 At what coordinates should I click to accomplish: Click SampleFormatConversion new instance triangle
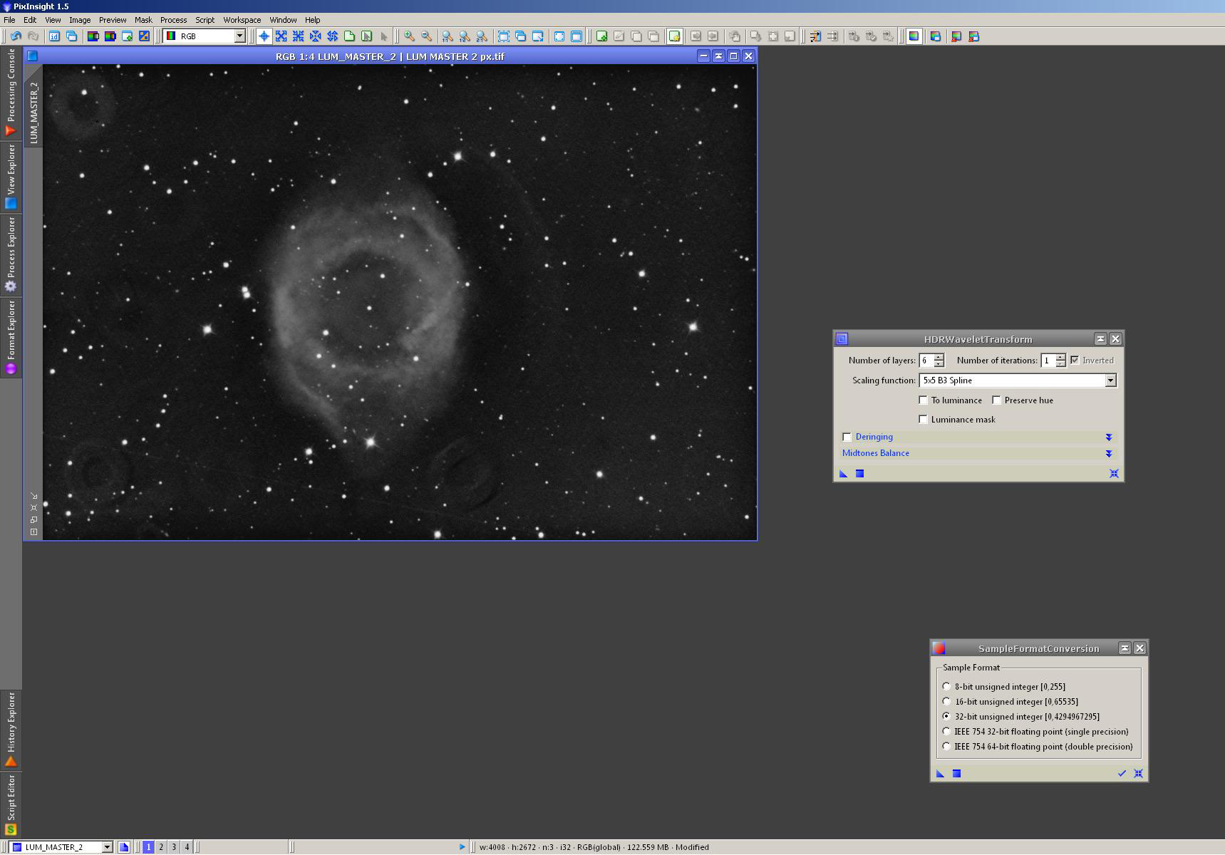pos(940,774)
